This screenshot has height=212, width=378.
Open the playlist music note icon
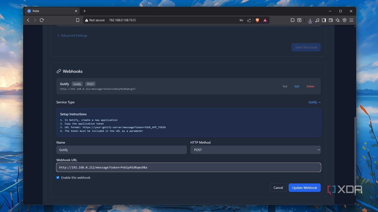point(317,20)
